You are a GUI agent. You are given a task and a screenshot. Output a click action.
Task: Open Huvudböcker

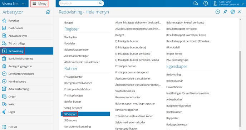click(x=174, y=87)
